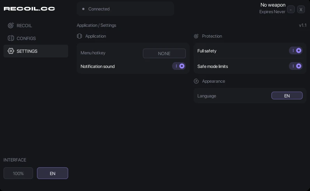Image resolution: width=310 pixels, height=191 pixels.
Task: Click the Protection section target icon
Action: coord(196,36)
